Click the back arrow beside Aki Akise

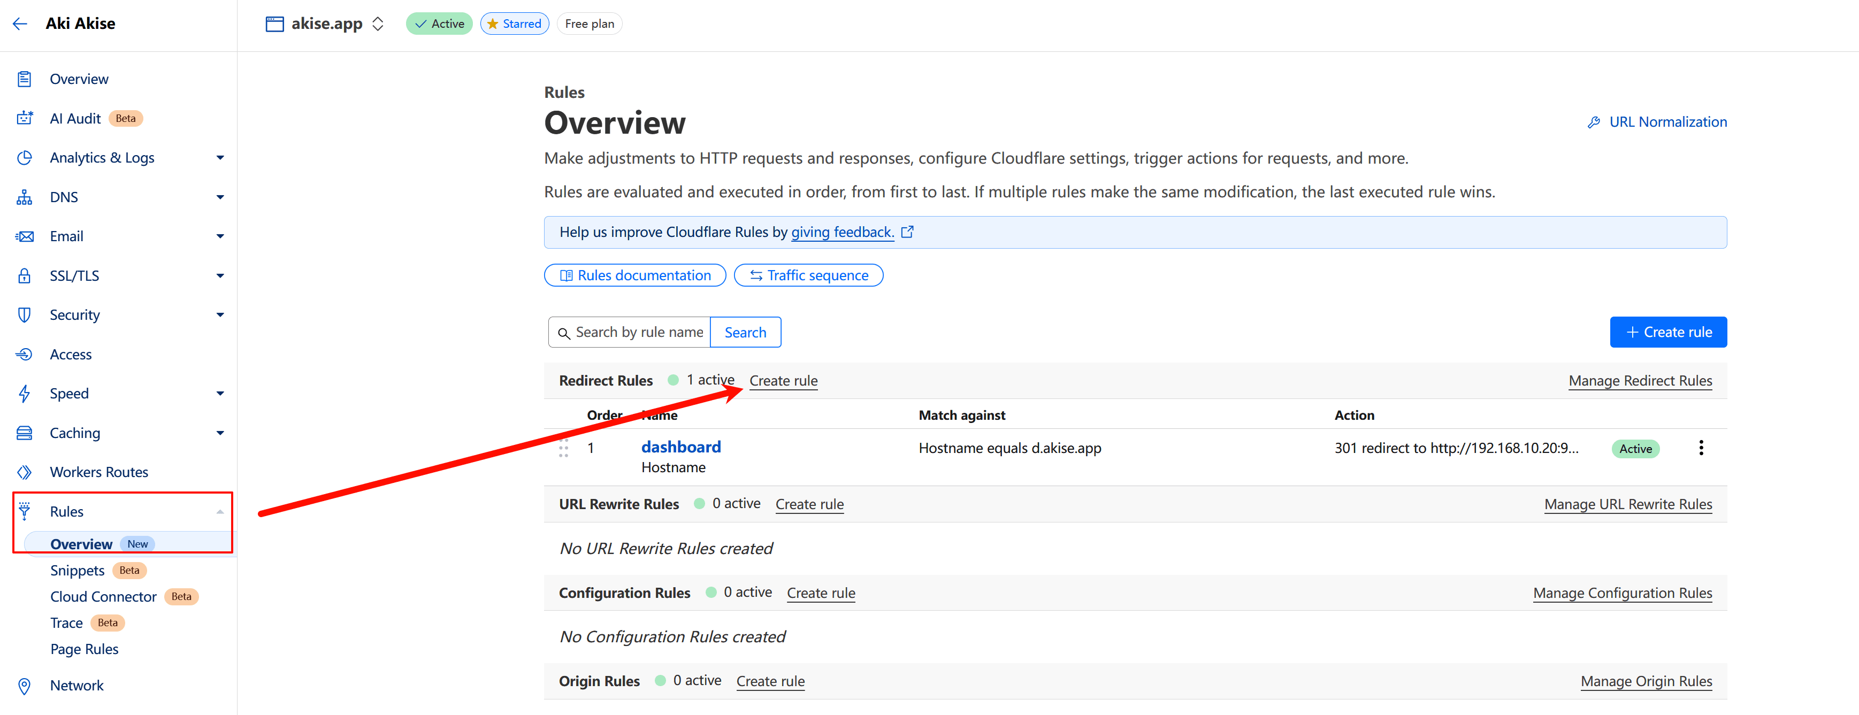click(x=20, y=24)
